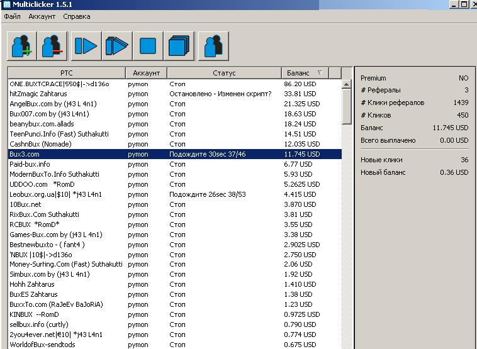Click the 33.81 USD balance cell
Screen dimensions: 477x349
[300, 94]
